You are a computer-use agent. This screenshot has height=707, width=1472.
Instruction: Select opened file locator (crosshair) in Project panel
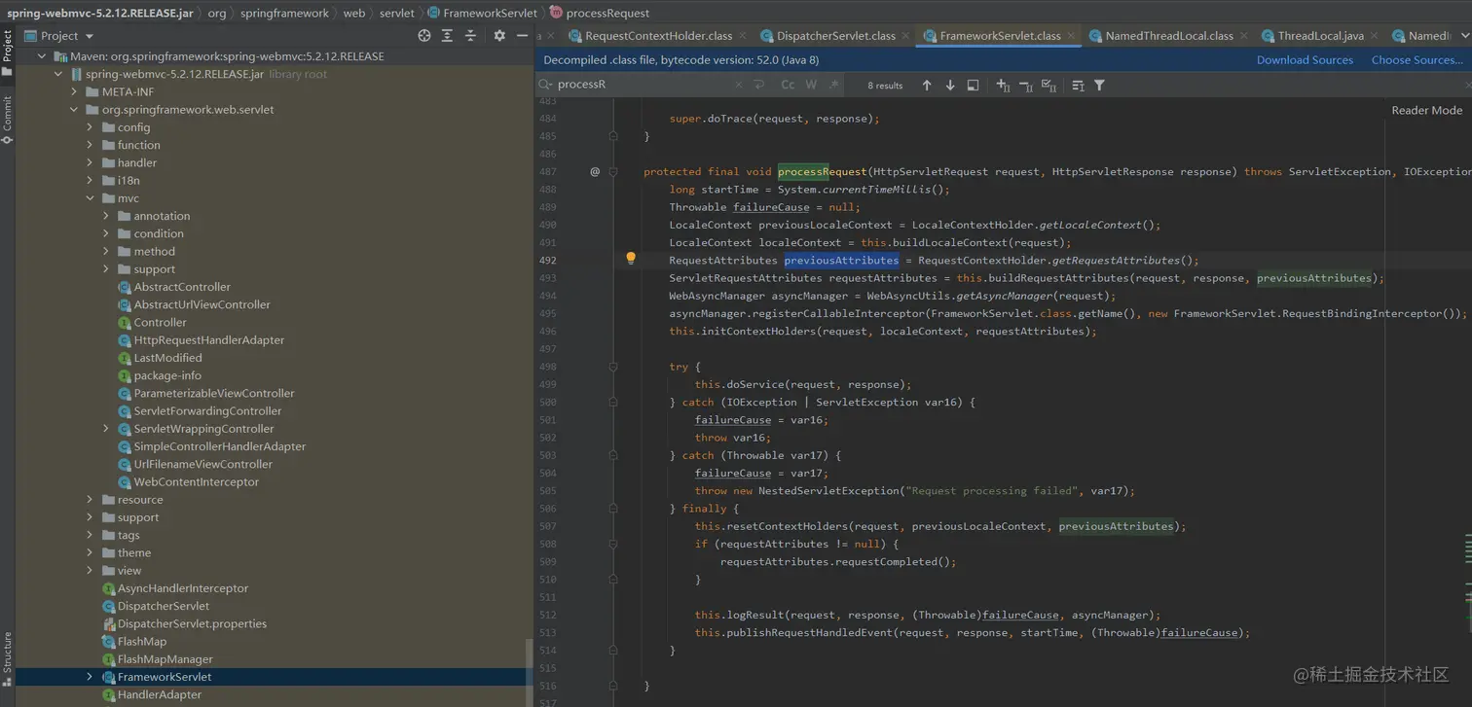click(423, 35)
